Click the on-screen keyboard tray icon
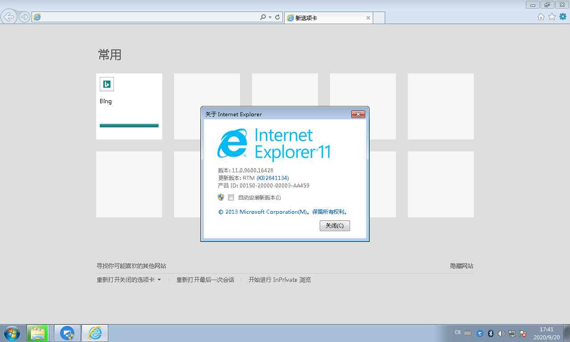570x342 pixels. click(x=468, y=333)
